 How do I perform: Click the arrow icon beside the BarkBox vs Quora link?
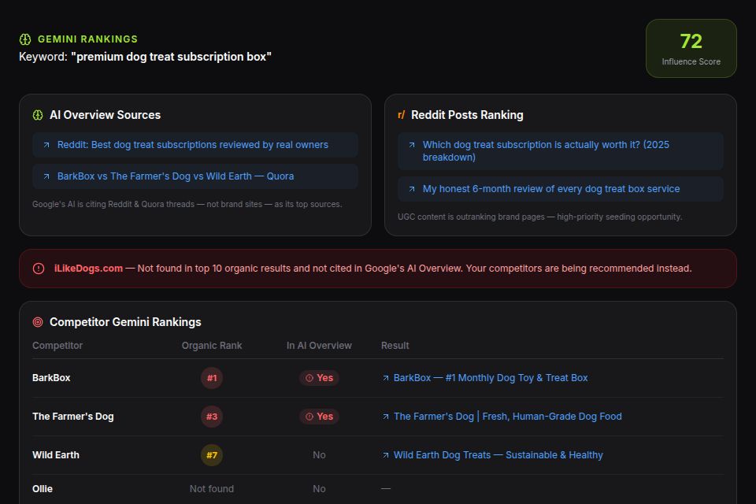(46, 176)
